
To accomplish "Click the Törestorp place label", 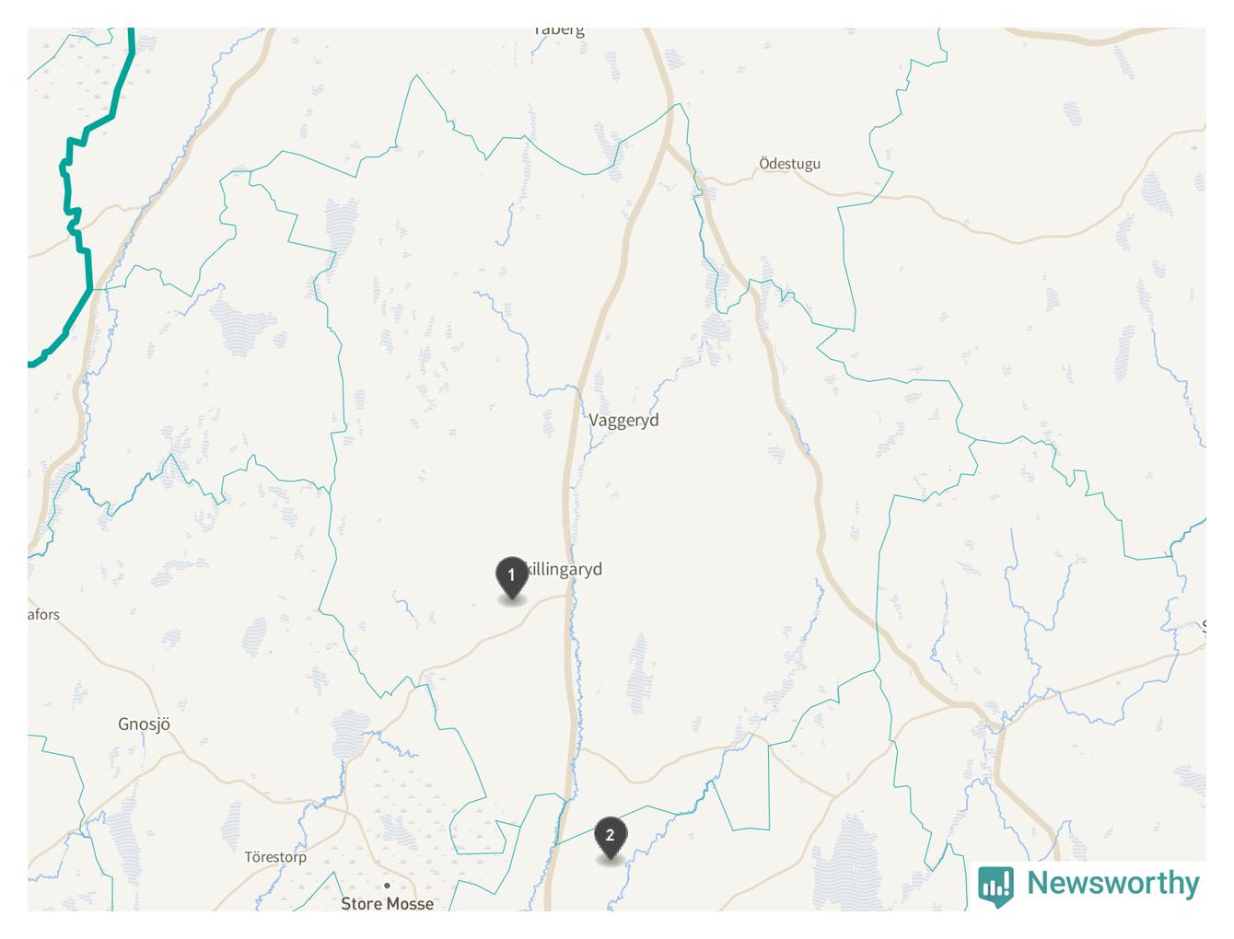I will pos(275,857).
